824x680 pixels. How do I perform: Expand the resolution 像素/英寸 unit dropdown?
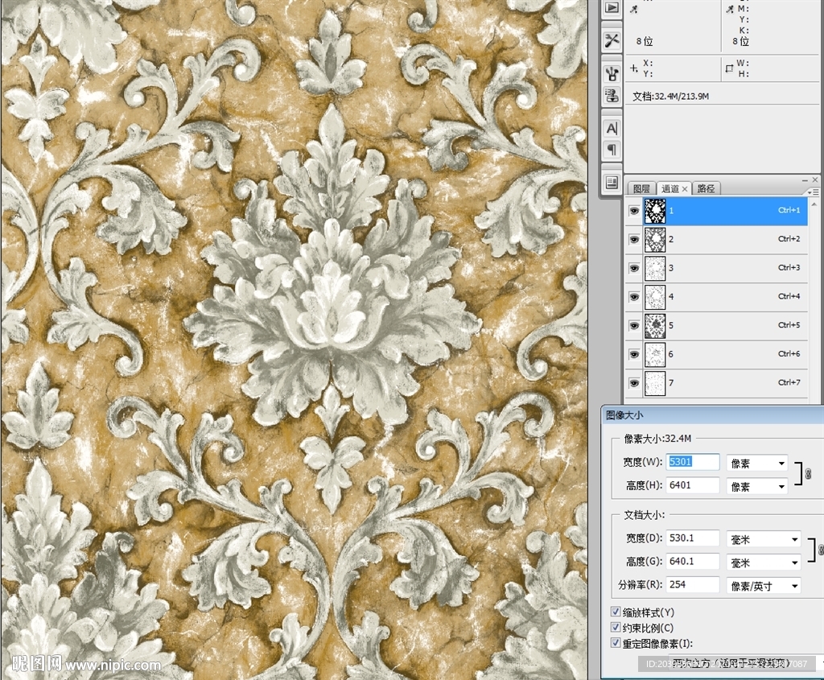(764, 586)
